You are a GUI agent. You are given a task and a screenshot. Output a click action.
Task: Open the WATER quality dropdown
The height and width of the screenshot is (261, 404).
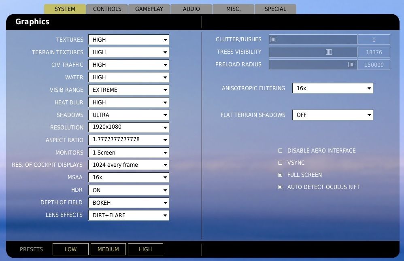click(128, 77)
